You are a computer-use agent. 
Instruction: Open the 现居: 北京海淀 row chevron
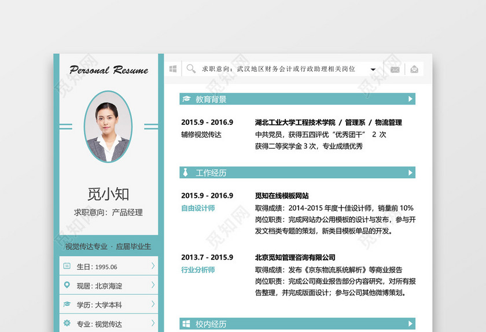click(x=153, y=285)
